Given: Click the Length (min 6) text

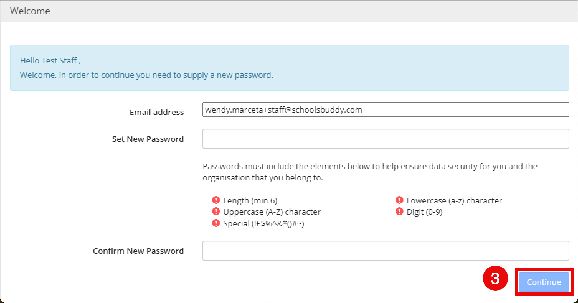Looking at the screenshot, I should coord(250,201).
